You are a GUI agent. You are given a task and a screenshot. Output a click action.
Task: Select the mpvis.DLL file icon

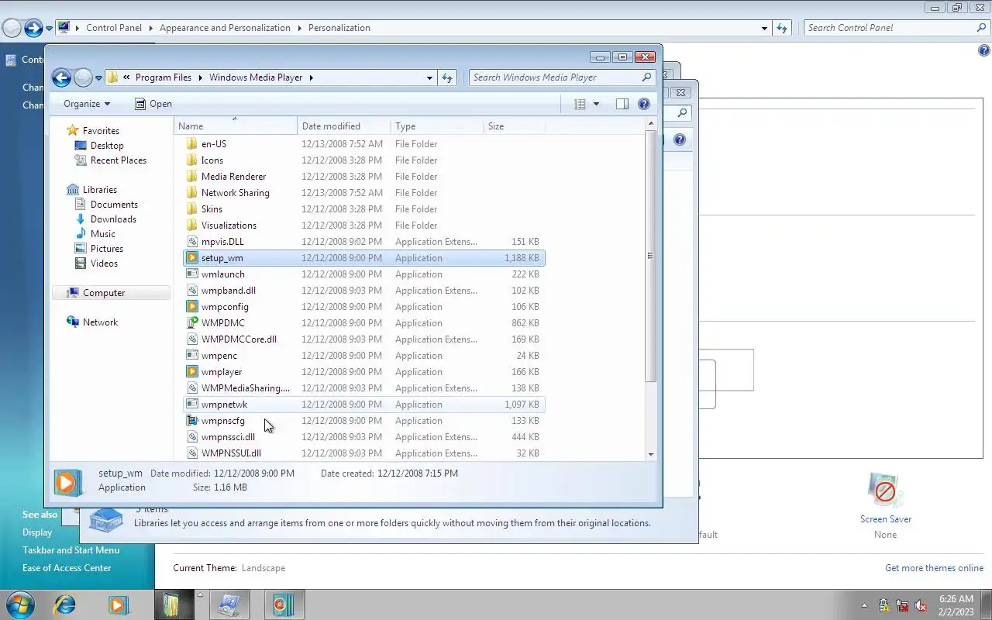[x=192, y=242]
